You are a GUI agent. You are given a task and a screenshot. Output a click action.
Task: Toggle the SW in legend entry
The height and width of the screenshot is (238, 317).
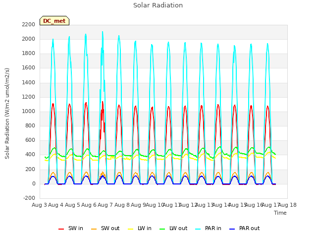coord(70,228)
